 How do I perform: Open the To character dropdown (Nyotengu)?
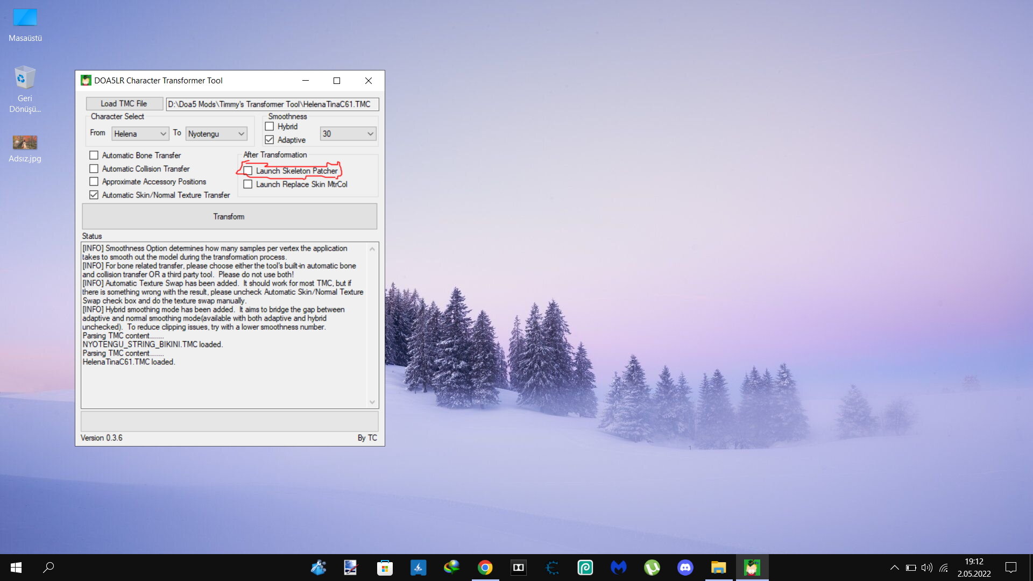pos(216,133)
